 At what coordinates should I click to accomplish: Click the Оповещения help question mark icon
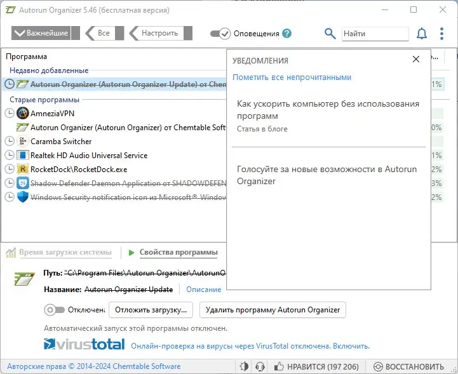tap(287, 34)
